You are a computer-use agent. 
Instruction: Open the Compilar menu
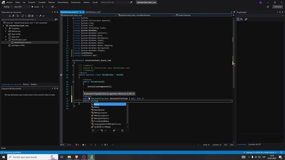(x=42, y=2)
